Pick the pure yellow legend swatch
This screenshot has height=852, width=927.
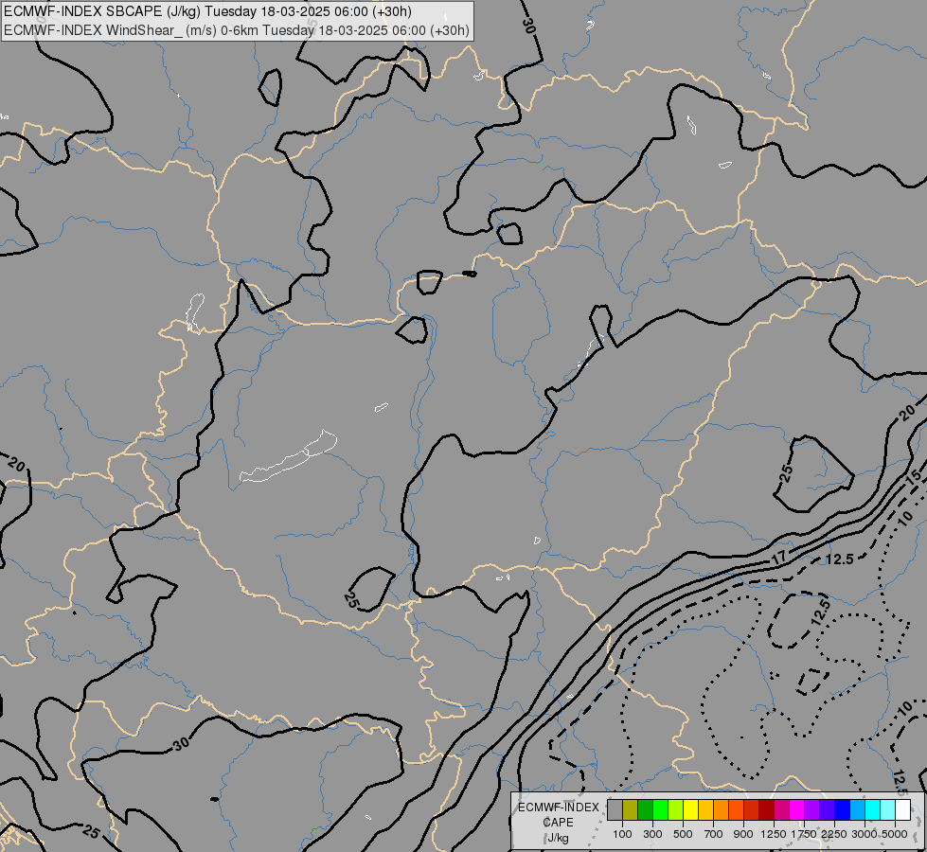pyautogui.click(x=690, y=809)
